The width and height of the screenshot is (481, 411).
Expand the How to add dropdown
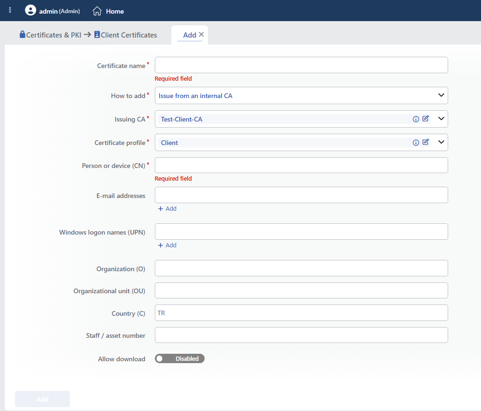(301, 96)
